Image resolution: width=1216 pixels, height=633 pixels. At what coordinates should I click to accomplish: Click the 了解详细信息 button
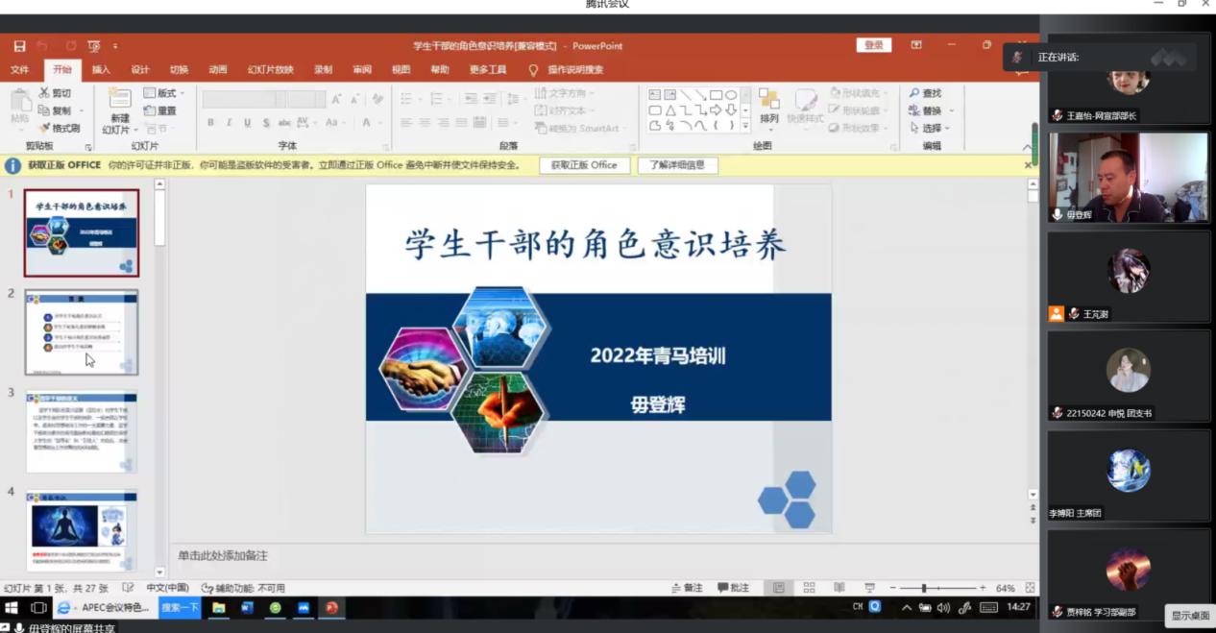click(x=677, y=165)
